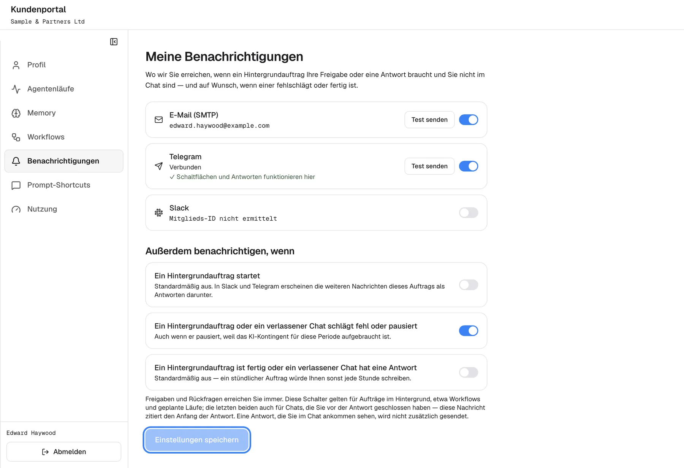Send a test for E-Mail (SMTP)
The width and height of the screenshot is (684, 468).
coord(429,120)
